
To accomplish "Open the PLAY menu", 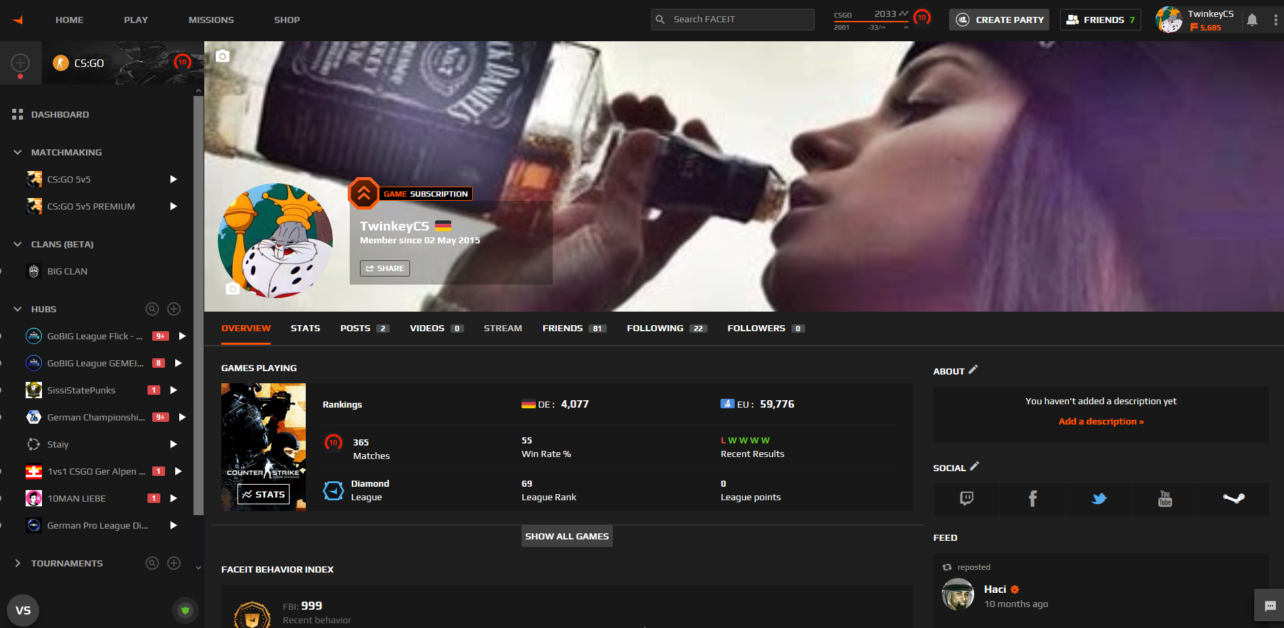I will point(136,20).
